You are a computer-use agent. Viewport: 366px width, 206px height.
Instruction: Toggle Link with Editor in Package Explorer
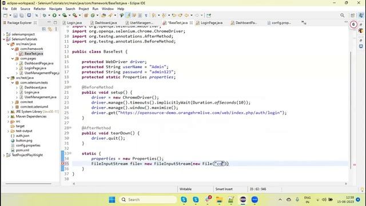(x=50, y=29)
